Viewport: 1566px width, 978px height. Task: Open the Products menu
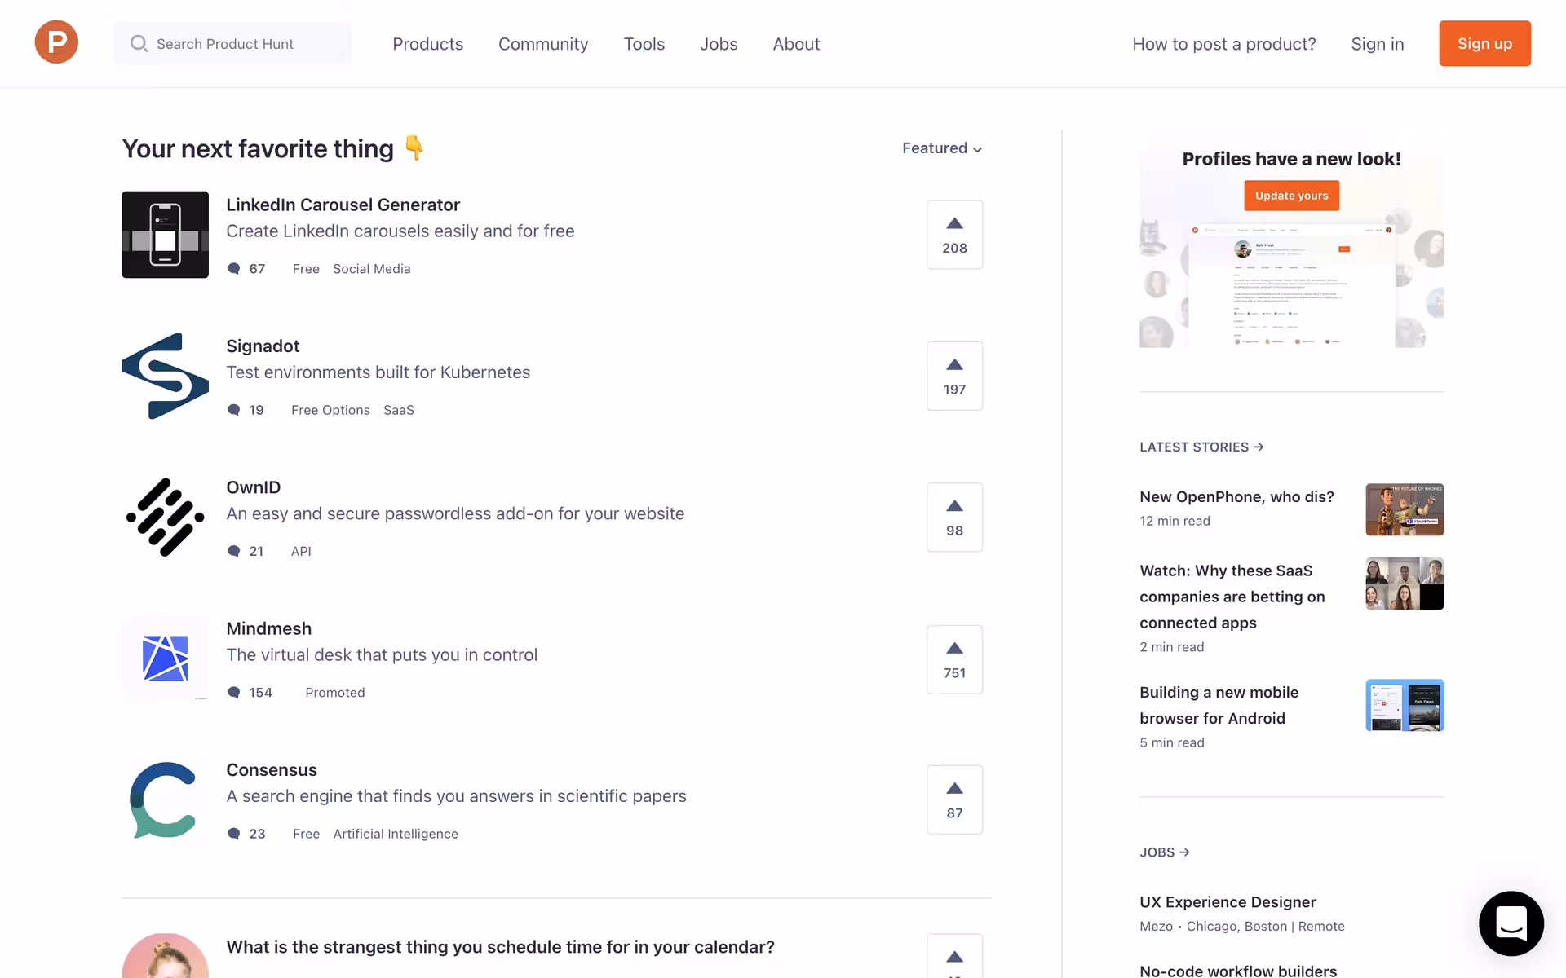coord(427,44)
